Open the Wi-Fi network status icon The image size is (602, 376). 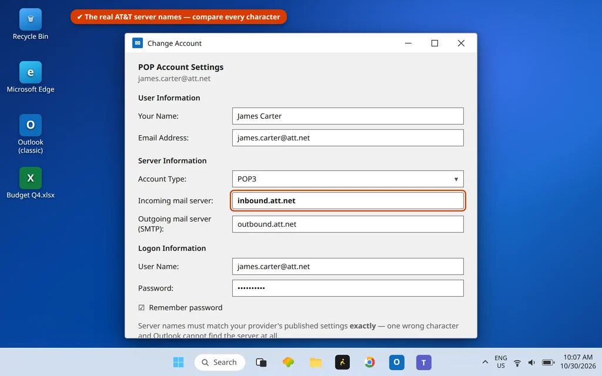pyautogui.click(x=517, y=362)
